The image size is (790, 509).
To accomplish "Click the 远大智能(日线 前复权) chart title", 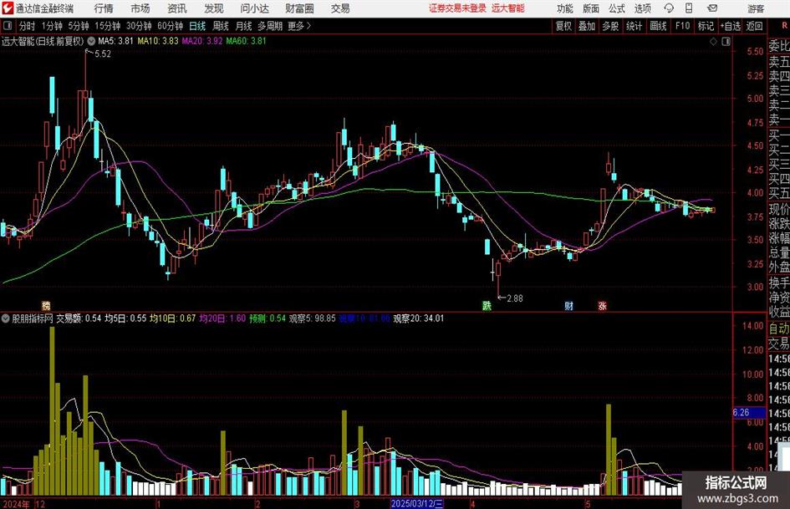I will pos(43,41).
